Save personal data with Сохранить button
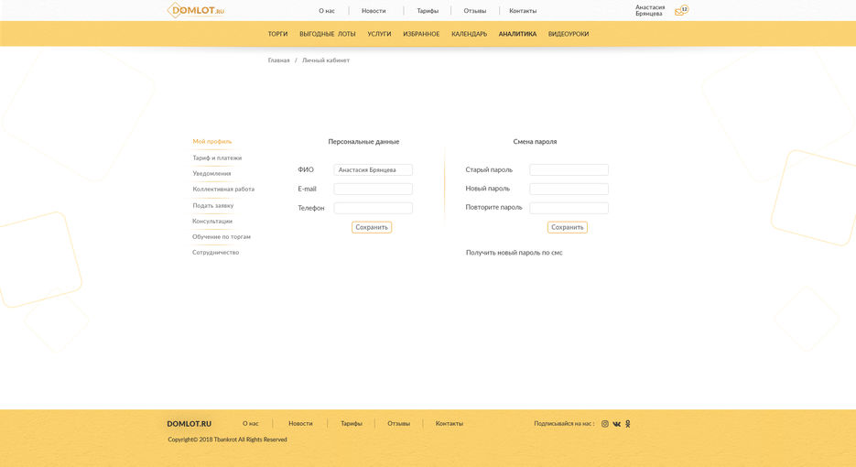 tap(371, 227)
